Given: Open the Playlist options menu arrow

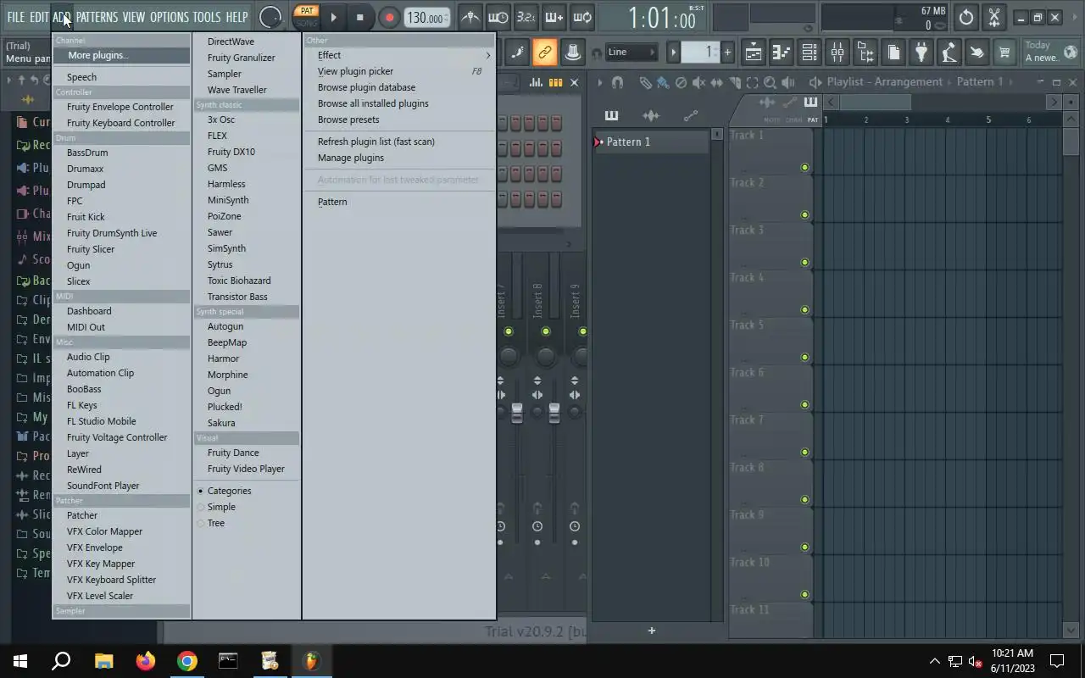Looking at the screenshot, I should 600,82.
